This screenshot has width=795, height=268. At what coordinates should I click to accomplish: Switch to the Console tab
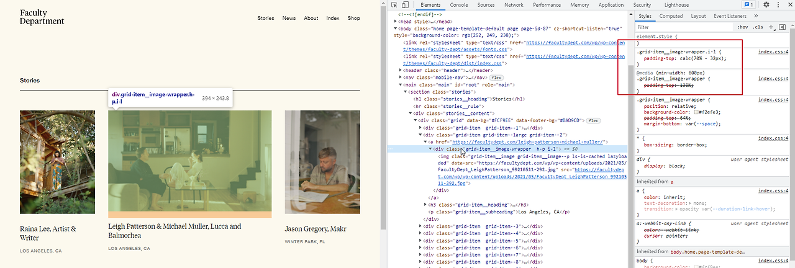459,5
